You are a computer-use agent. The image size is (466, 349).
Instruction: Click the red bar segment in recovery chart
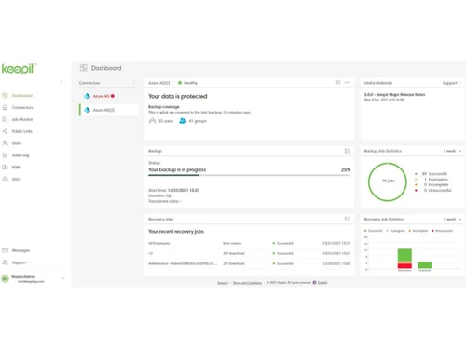[x=404, y=266]
